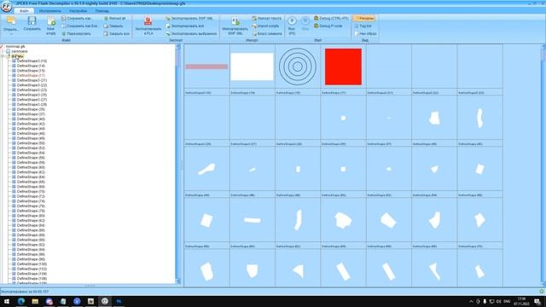546x307 pixels.
Task: Show hidden system tray icons
Action: tap(471, 301)
